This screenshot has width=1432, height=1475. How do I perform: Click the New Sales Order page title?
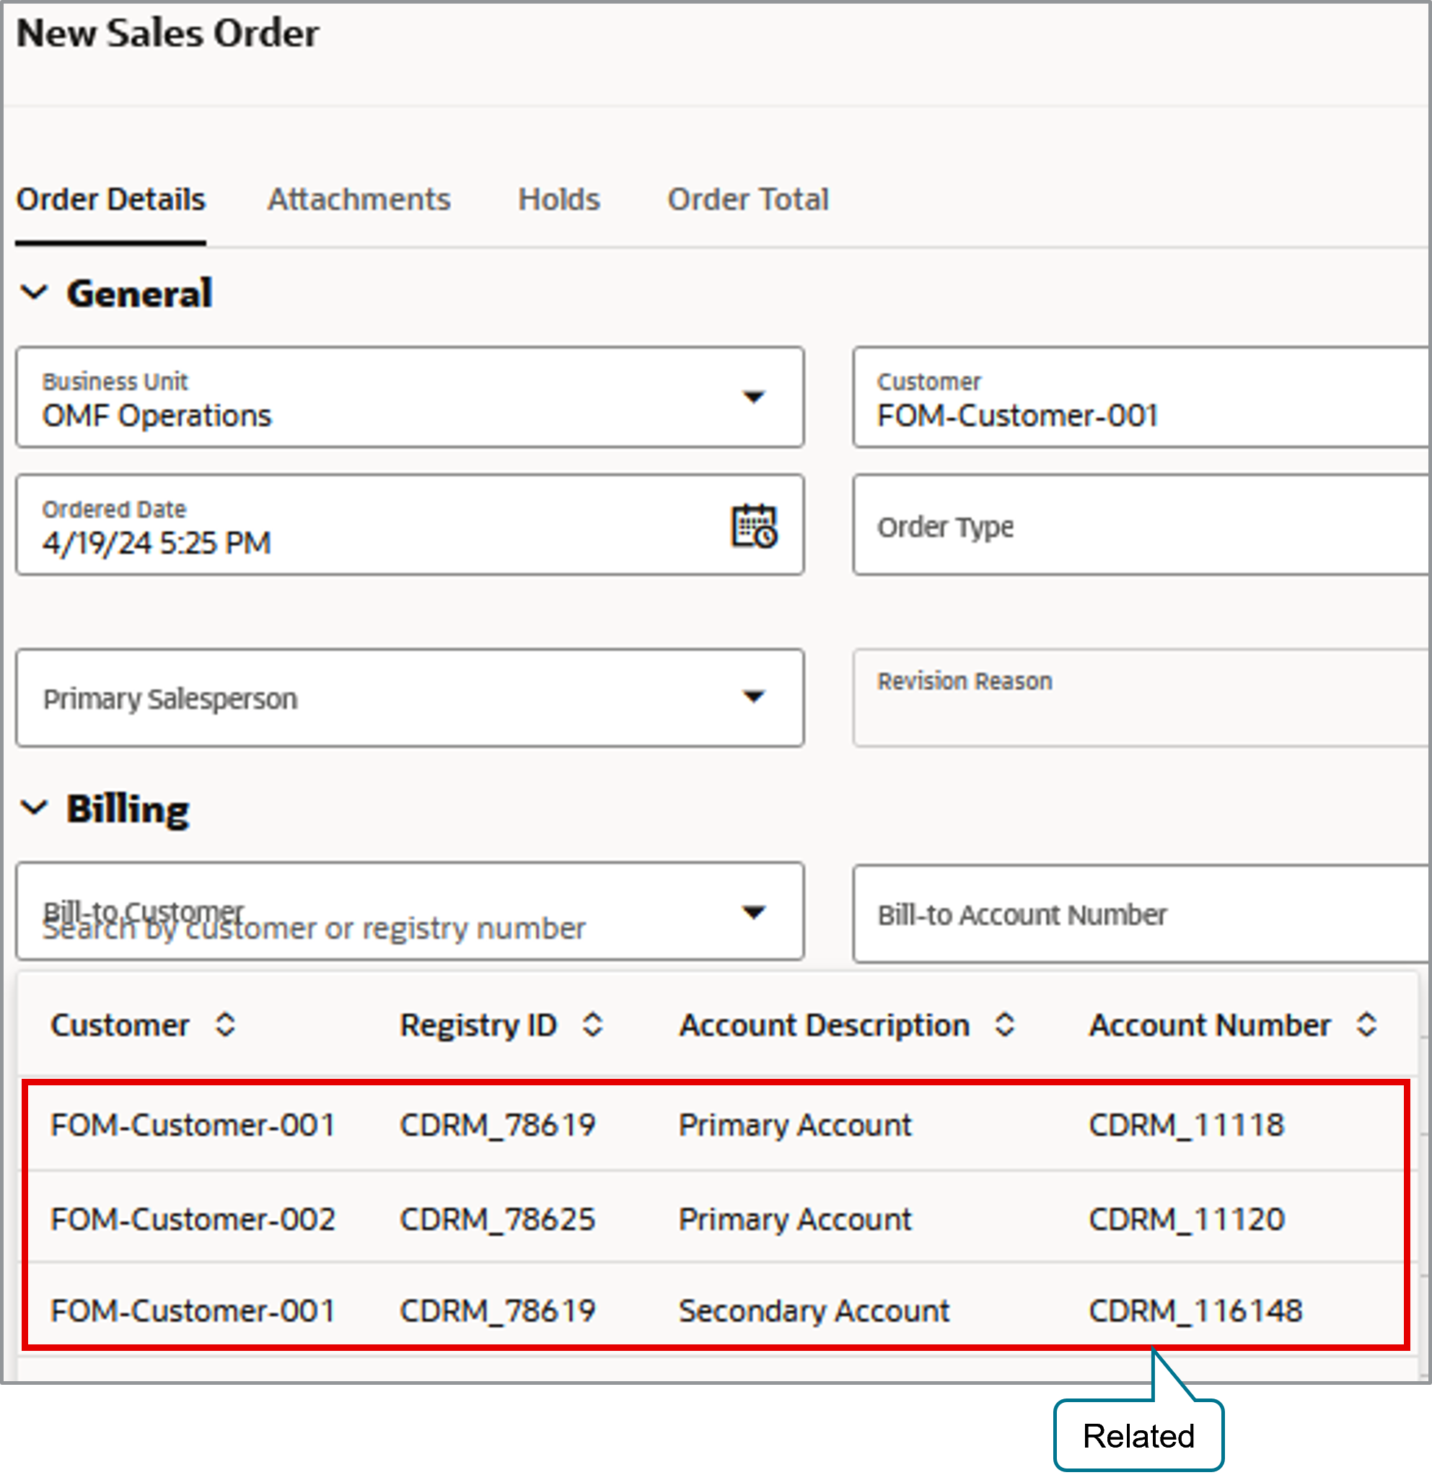168,33
